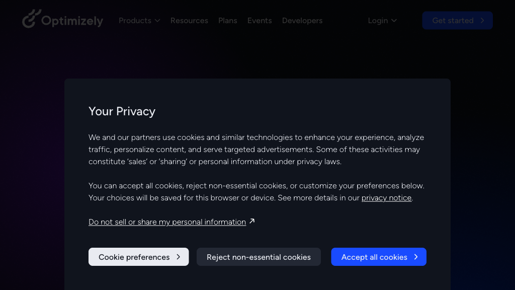This screenshot has width=515, height=290.
Task: Navigate to the Events section
Action: 260,21
